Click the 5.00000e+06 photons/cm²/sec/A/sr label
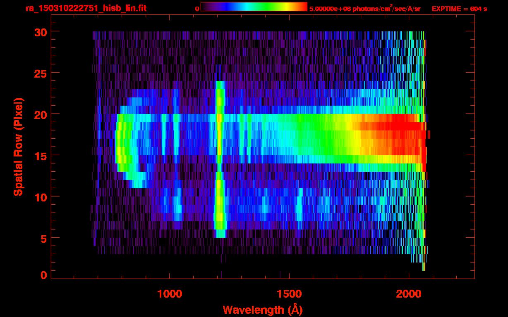Screen dimensions: 508x317 pyautogui.click(x=365, y=8)
